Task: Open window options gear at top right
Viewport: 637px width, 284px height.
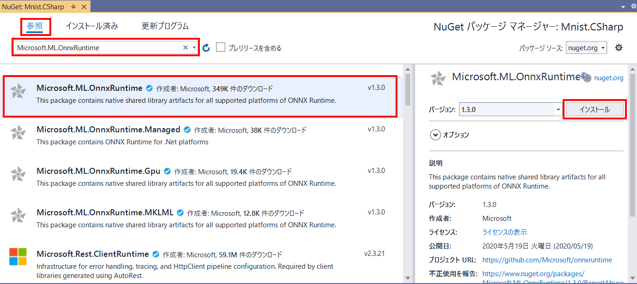Action: [x=633, y=6]
